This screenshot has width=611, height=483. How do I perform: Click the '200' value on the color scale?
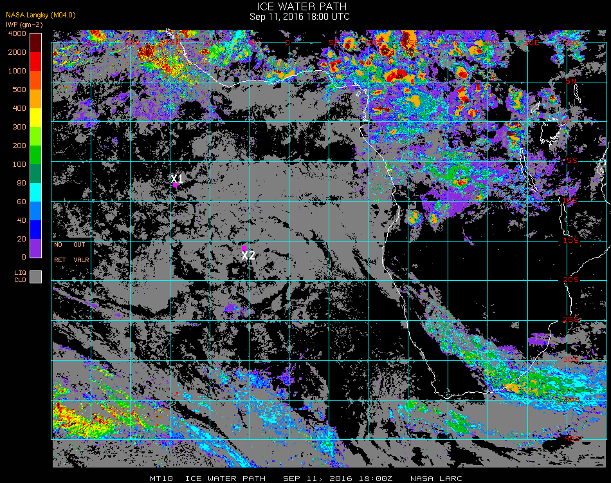pyautogui.click(x=19, y=146)
